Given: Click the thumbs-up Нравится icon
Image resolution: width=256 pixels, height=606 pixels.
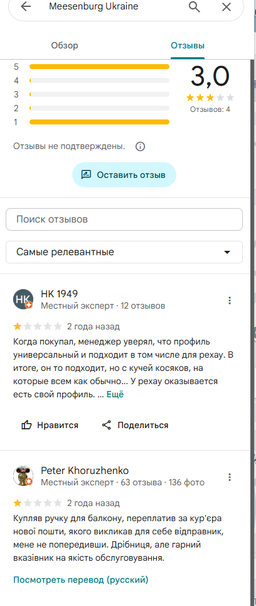Looking at the screenshot, I should click(x=26, y=425).
